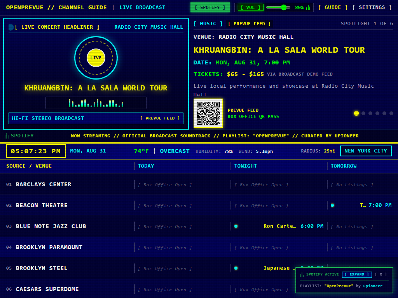
Task: Open the MUSIC category filter
Action: [x=208, y=24]
